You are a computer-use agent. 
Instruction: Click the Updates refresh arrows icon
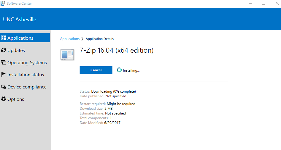[4, 50]
